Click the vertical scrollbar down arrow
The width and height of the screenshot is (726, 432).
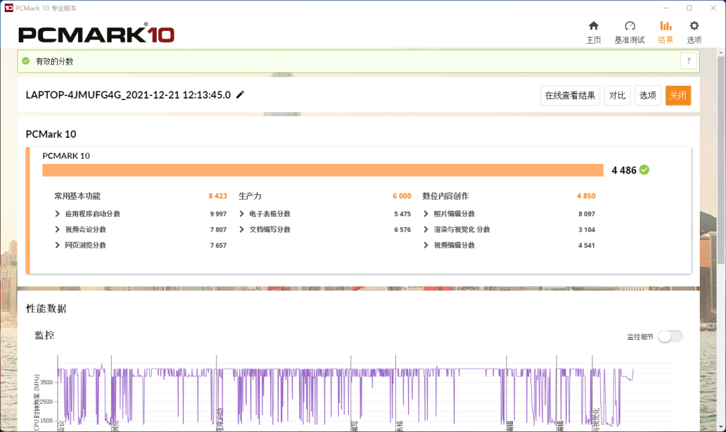(721, 427)
